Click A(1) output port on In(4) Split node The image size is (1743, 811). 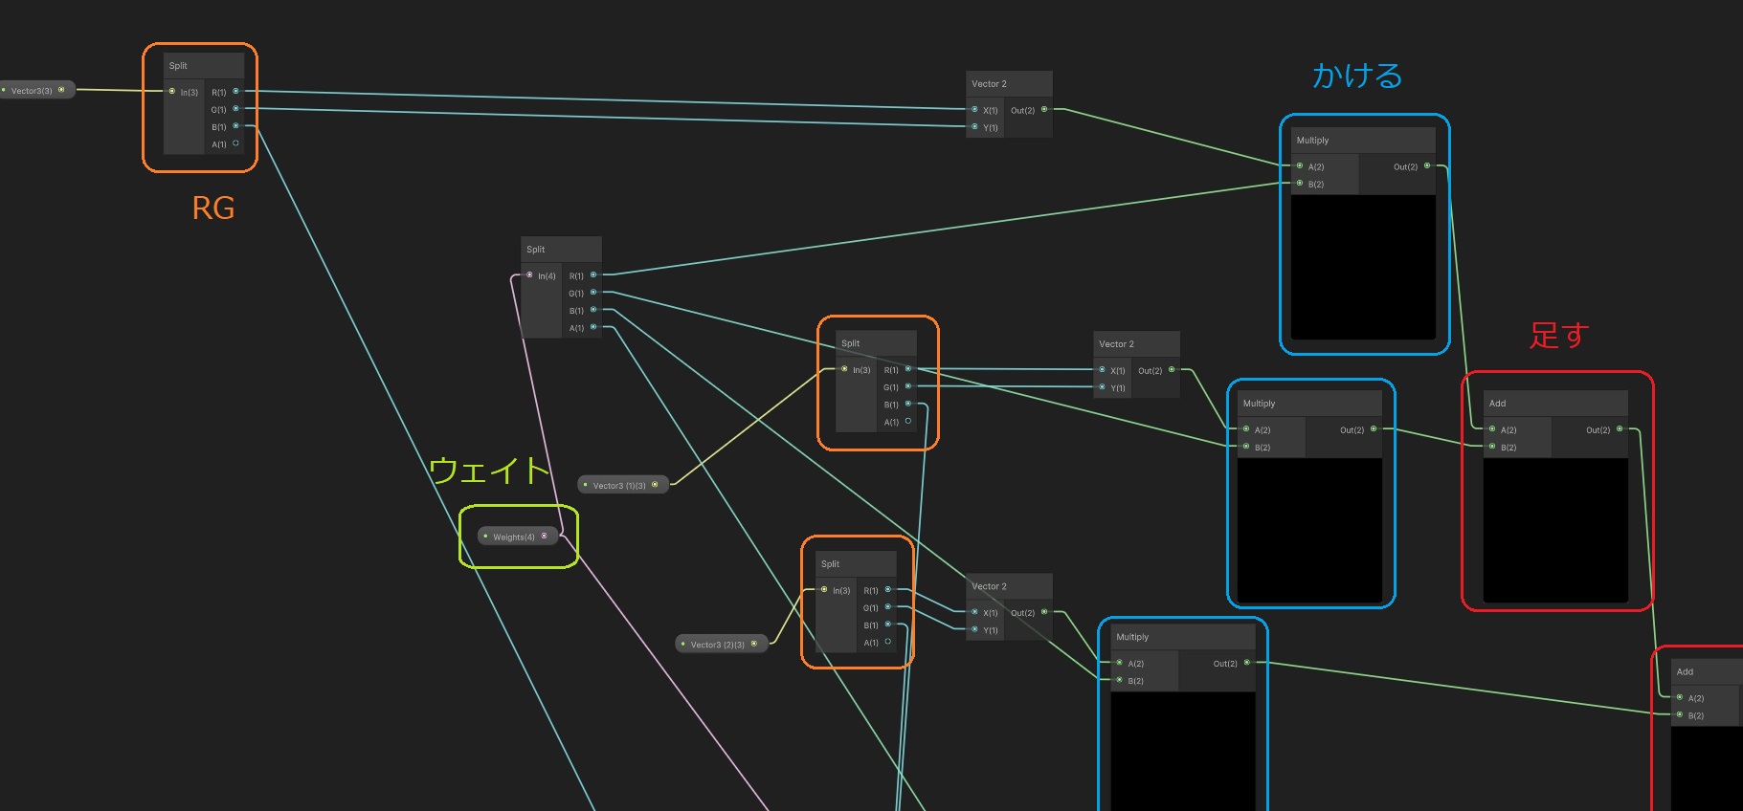593,327
